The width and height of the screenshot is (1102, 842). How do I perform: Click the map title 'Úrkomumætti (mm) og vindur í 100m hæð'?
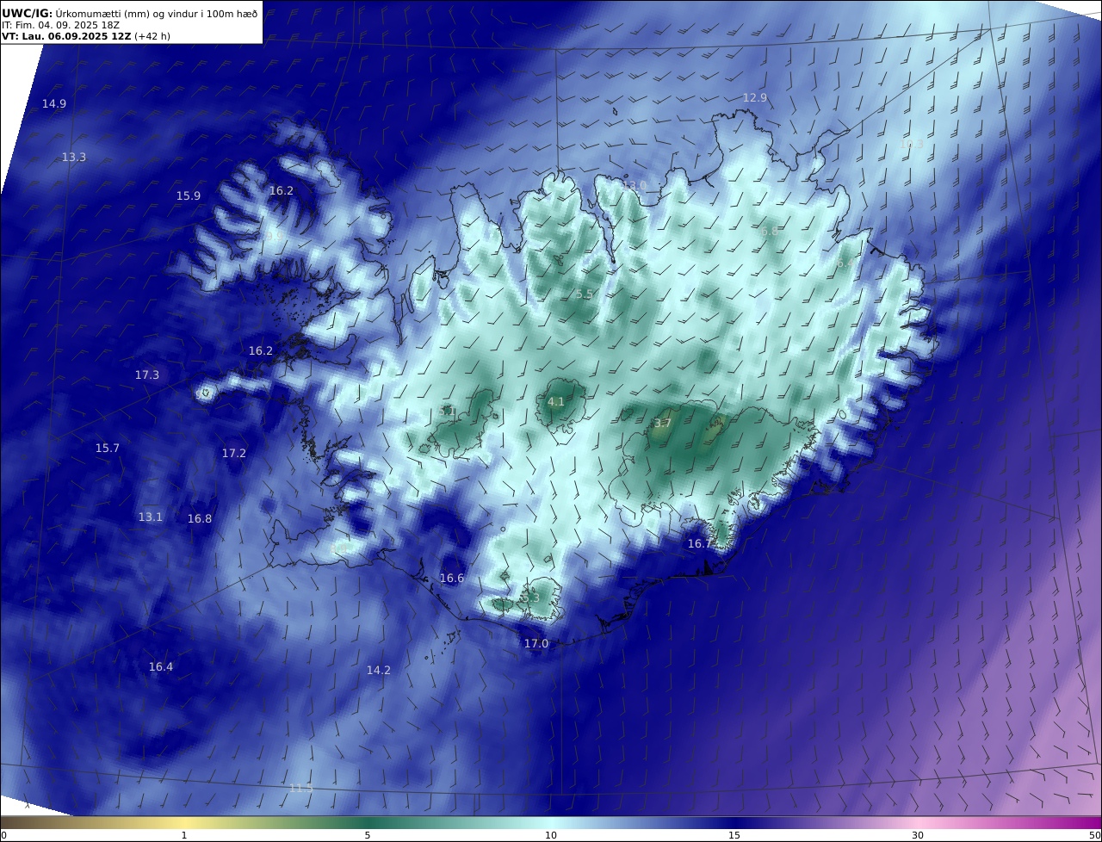point(156,13)
